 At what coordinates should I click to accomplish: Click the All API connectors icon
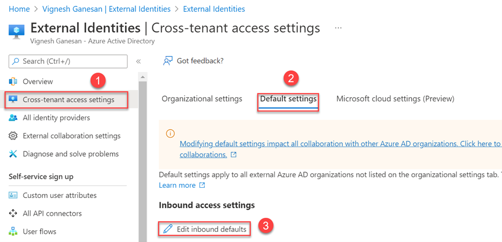pyautogui.click(x=13, y=214)
